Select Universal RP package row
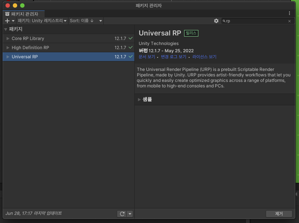This screenshot has width=299, height=223. point(69,57)
